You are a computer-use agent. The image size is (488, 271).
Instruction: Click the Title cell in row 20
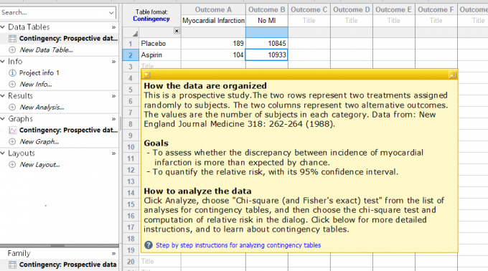click(x=159, y=262)
